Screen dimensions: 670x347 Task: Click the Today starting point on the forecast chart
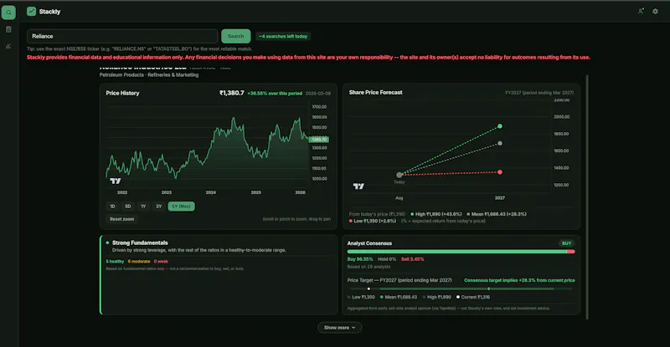(399, 175)
